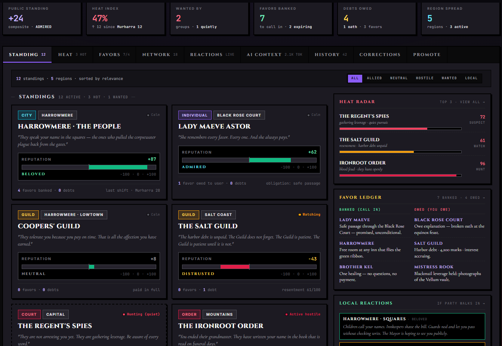Image resolution: width=502 pixels, height=346 pixels.
Task: Click the COURT tag on Regent's Spies card
Action: pyautogui.click(x=29, y=314)
